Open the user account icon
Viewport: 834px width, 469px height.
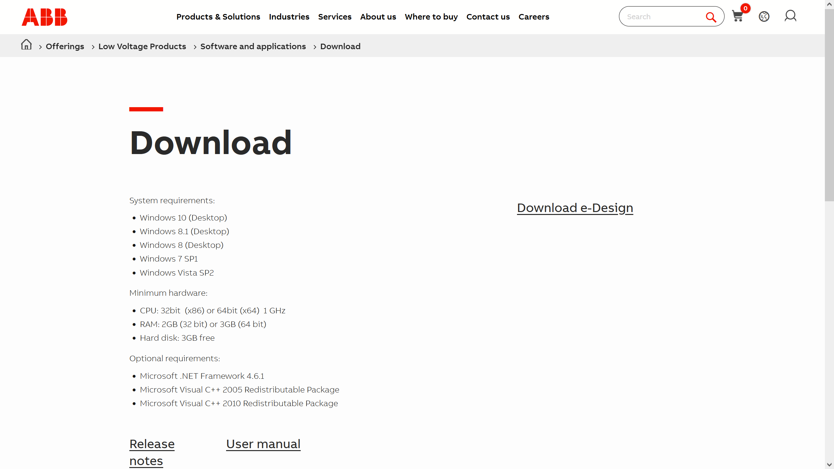click(790, 16)
